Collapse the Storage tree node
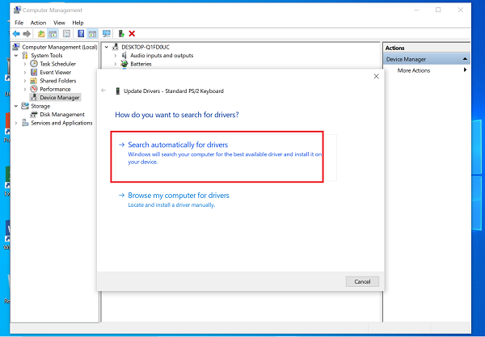The width and height of the screenshot is (485, 337). 17,106
